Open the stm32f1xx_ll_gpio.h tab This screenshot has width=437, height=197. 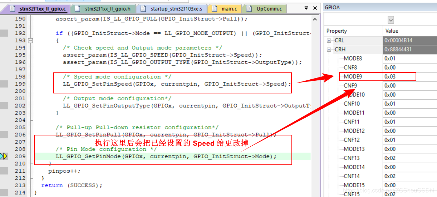pyautogui.click(x=104, y=9)
